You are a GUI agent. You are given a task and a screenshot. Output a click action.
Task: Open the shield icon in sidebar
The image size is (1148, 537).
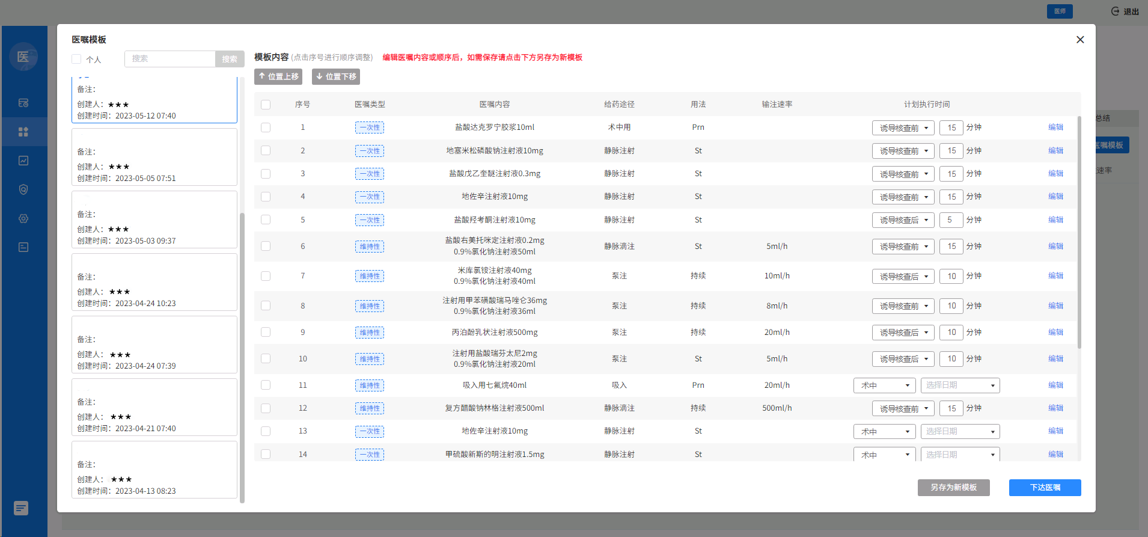23,189
